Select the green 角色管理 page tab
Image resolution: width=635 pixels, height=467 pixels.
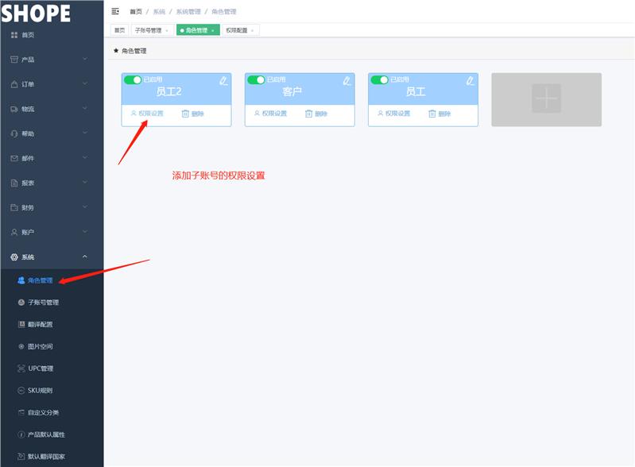click(x=198, y=30)
